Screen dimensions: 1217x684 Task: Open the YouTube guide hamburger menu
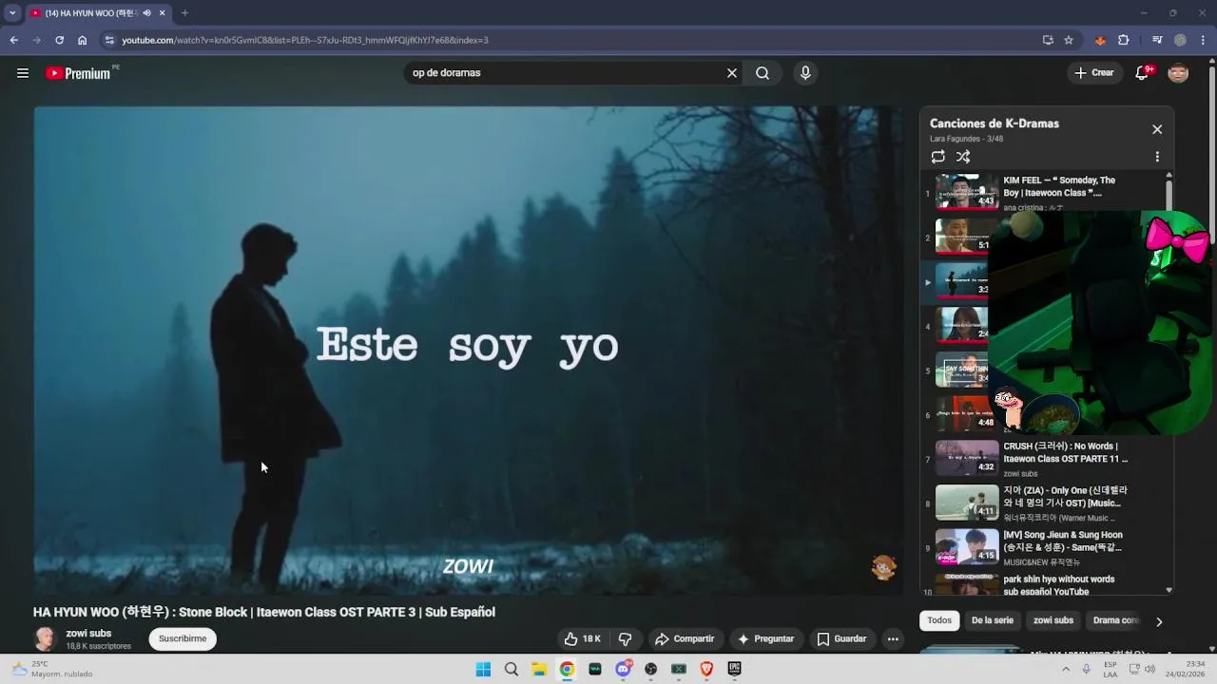pos(23,73)
